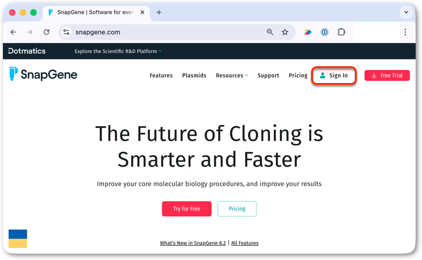The height and width of the screenshot is (260, 422).
Task: Click Sign In in the header
Action: (334, 76)
